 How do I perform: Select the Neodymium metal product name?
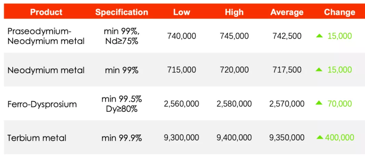46,70
